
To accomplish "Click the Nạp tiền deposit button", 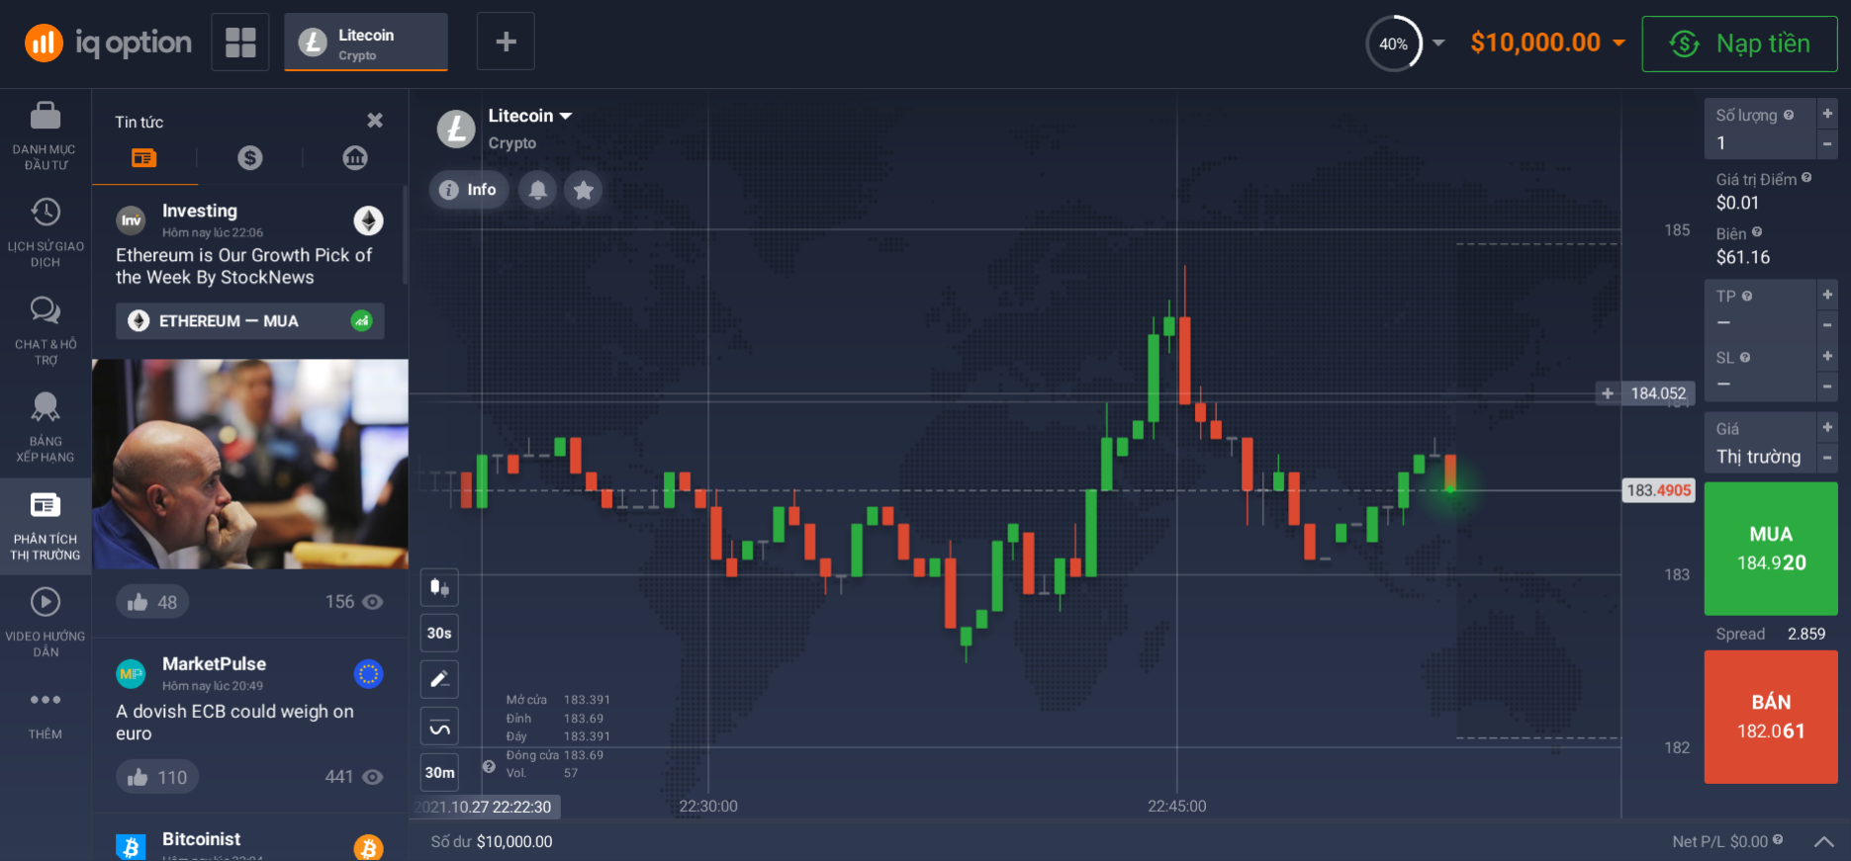I will tap(1739, 43).
